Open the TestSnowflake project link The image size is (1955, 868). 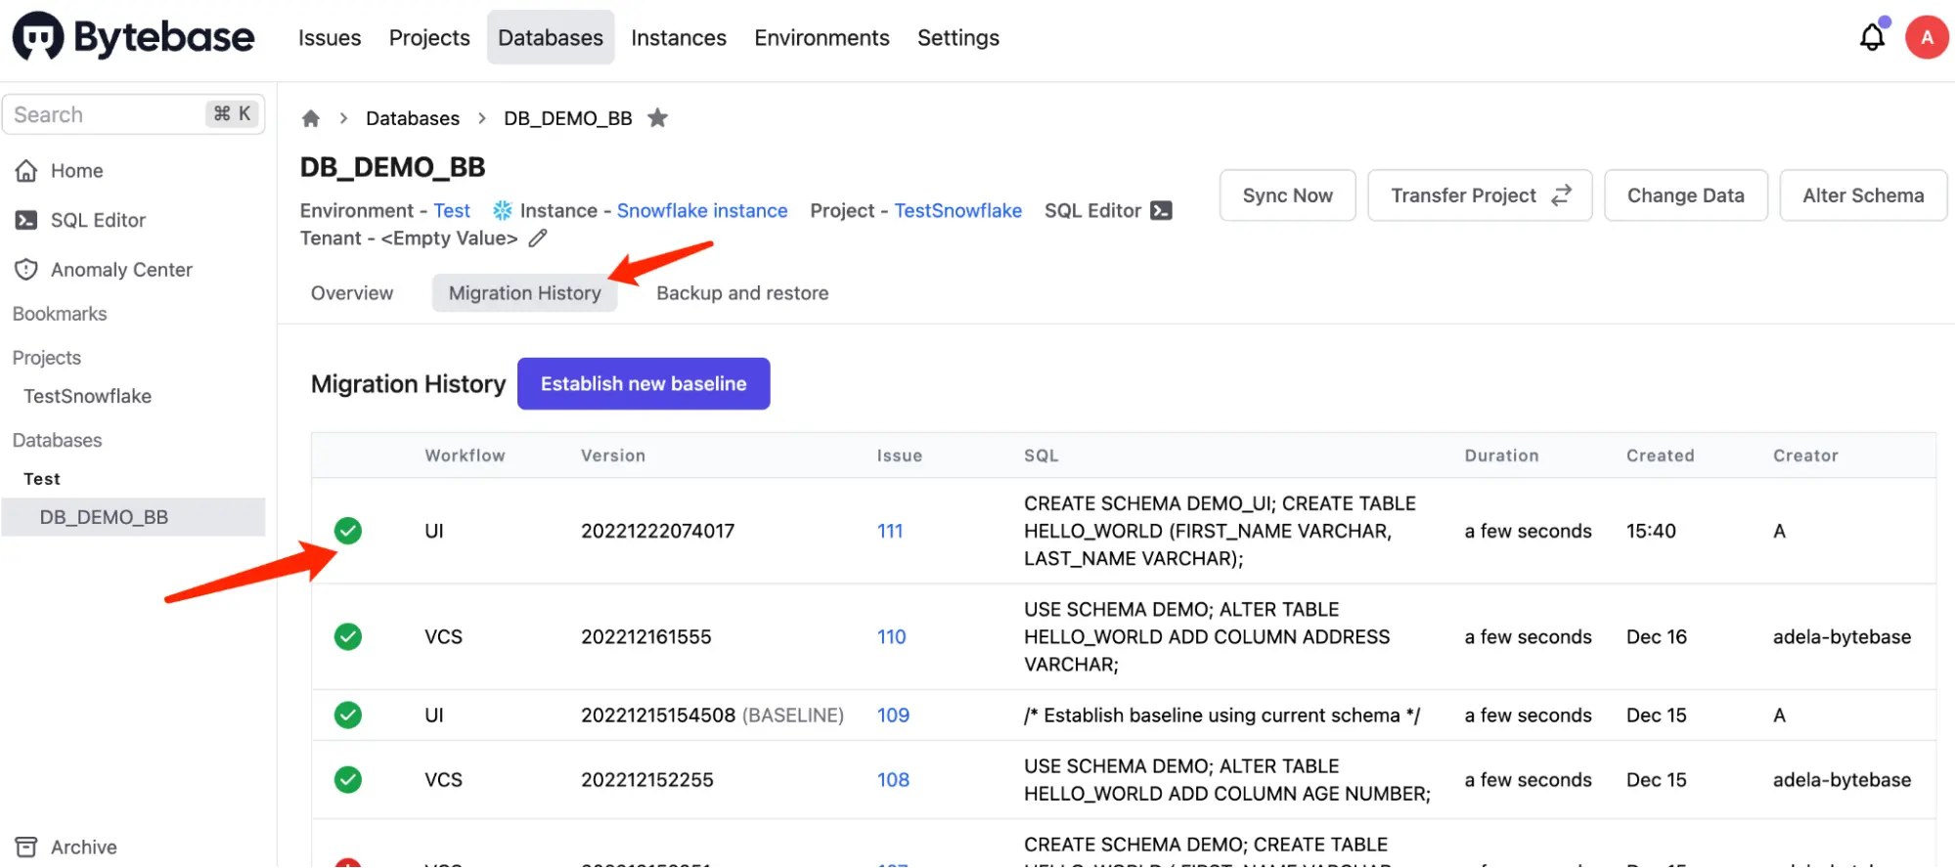[x=957, y=210]
